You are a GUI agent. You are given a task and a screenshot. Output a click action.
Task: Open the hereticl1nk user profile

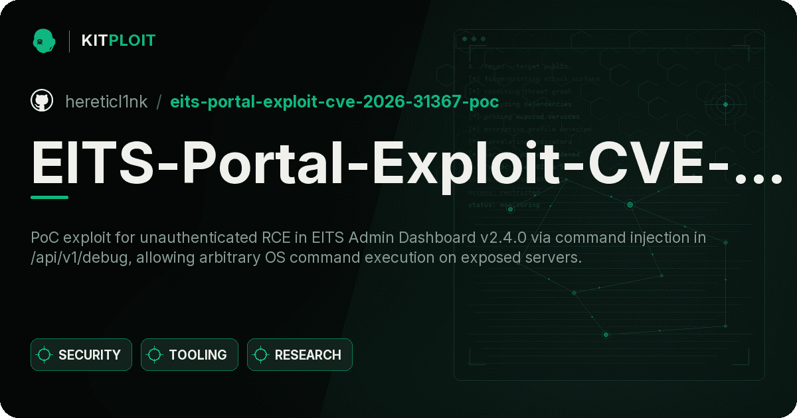106,102
